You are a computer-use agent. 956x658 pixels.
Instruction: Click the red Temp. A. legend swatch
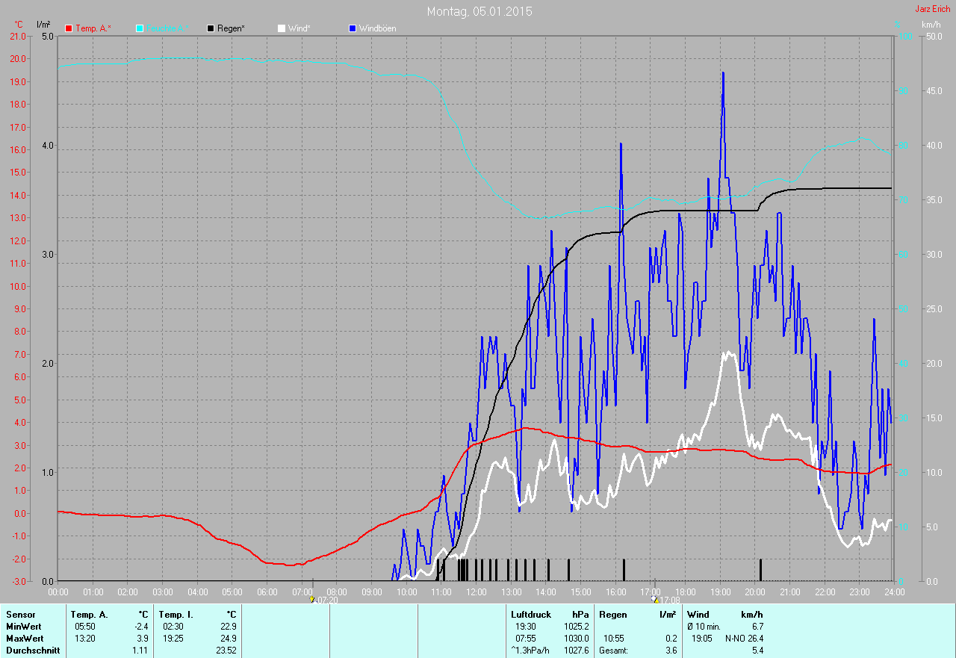69,28
